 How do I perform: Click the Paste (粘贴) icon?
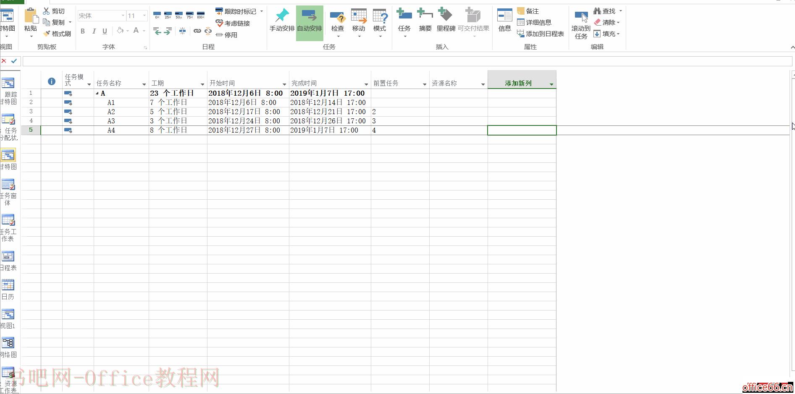click(x=31, y=15)
